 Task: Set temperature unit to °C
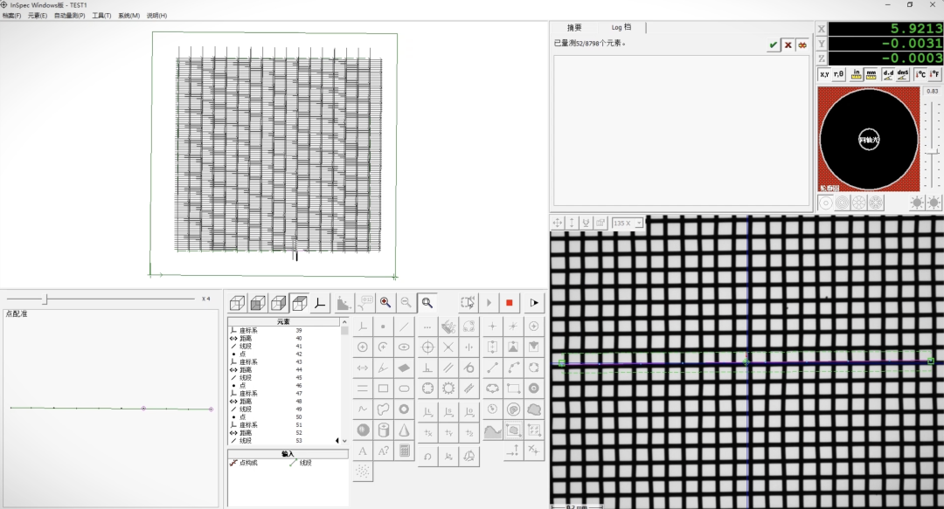(920, 74)
